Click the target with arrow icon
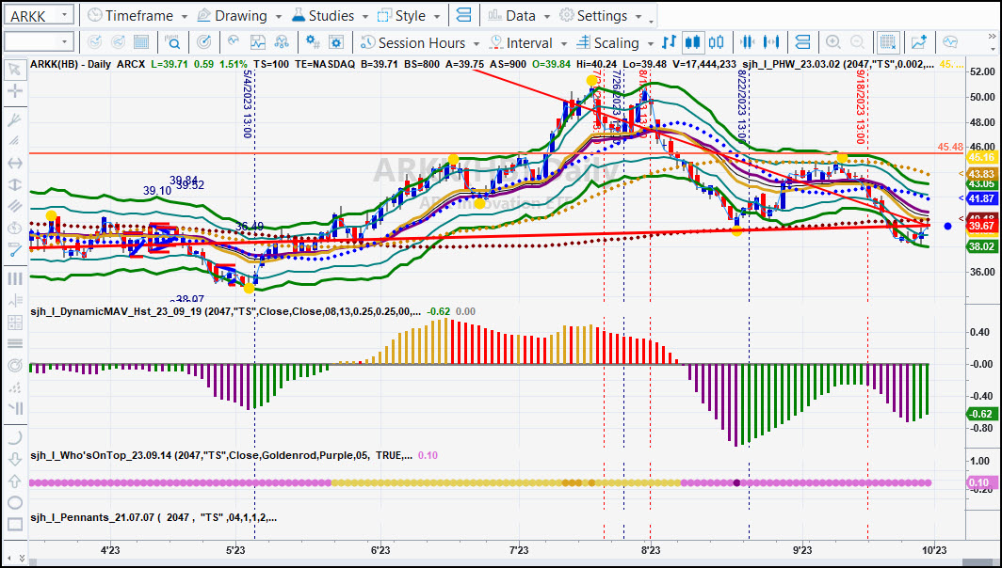Screen dimensions: 1002x568 pyautogui.click(x=203, y=42)
